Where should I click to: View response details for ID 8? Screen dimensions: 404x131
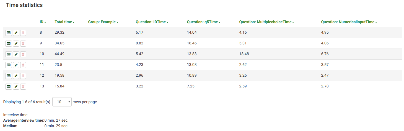(9, 33)
